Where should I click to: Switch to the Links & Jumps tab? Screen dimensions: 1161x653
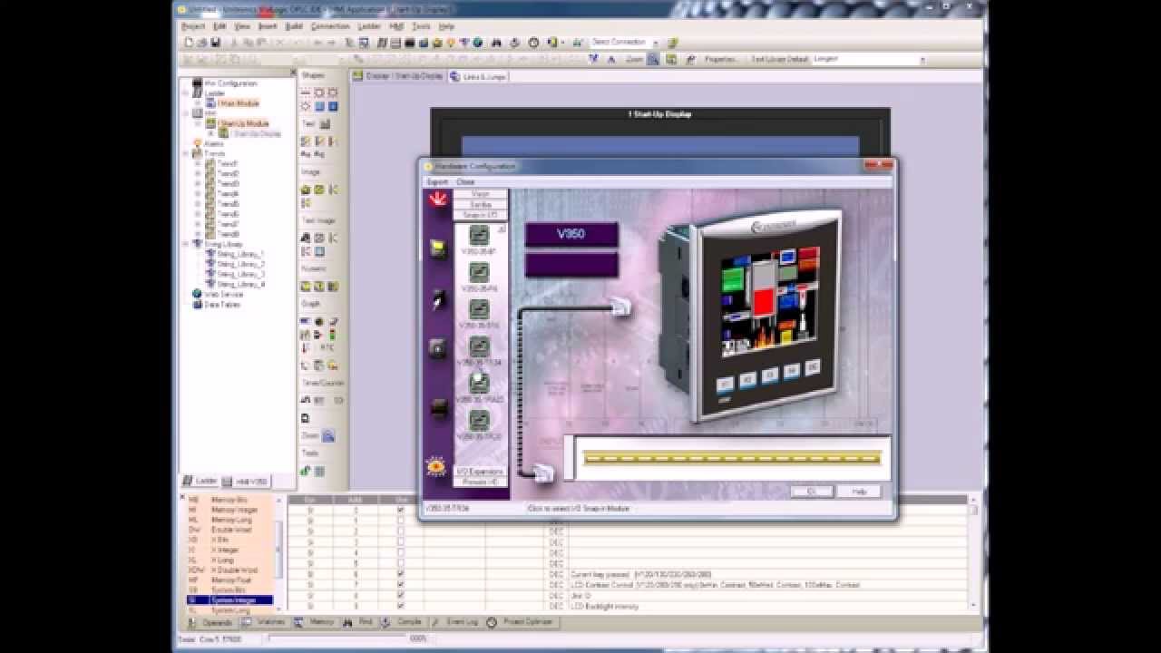pyautogui.click(x=478, y=76)
